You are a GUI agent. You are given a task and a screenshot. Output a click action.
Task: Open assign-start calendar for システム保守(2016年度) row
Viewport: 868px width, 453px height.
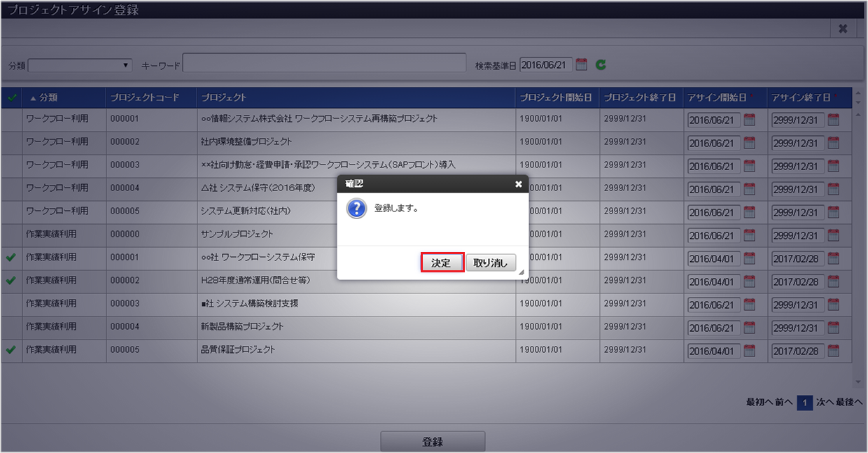pos(750,189)
